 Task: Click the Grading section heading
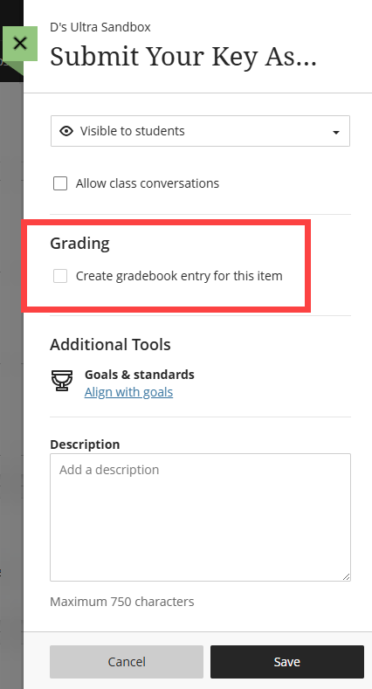79,243
